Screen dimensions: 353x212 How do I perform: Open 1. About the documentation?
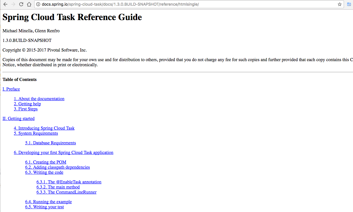click(x=39, y=99)
